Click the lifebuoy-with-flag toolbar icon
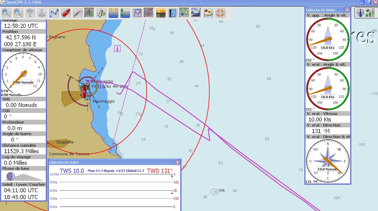378x211 pixels. (x=208, y=13)
